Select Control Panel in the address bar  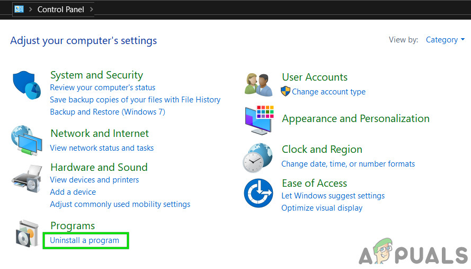tap(61, 10)
